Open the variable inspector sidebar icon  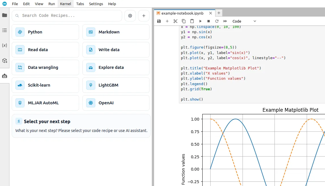coord(5,45)
